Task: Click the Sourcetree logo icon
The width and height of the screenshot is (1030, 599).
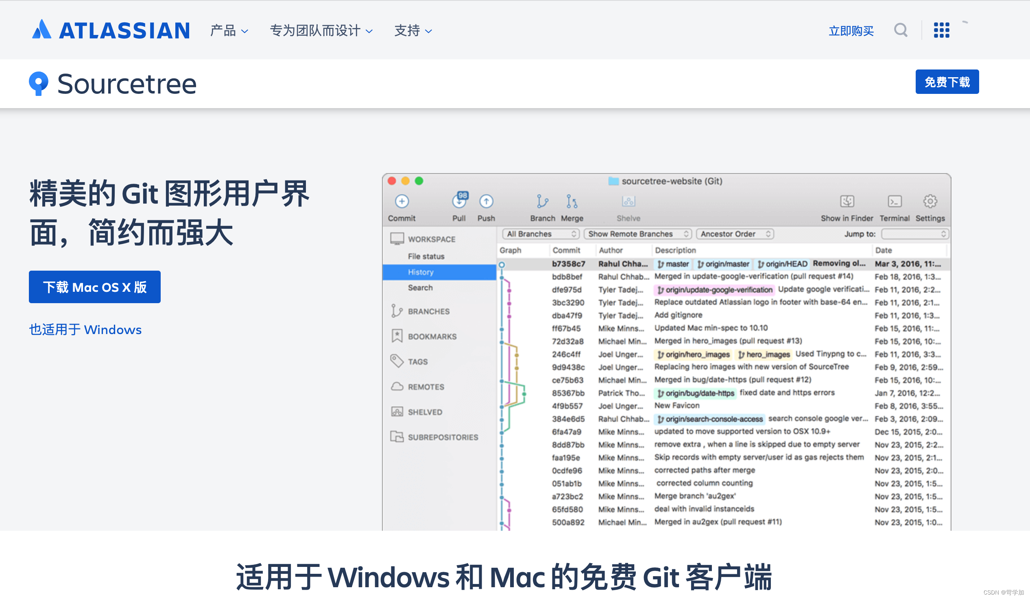Action: (38, 84)
